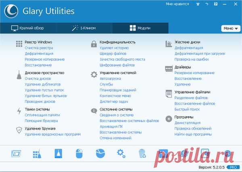Open Диспетчер задач
The image size is (242, 172).
point(114,102)
